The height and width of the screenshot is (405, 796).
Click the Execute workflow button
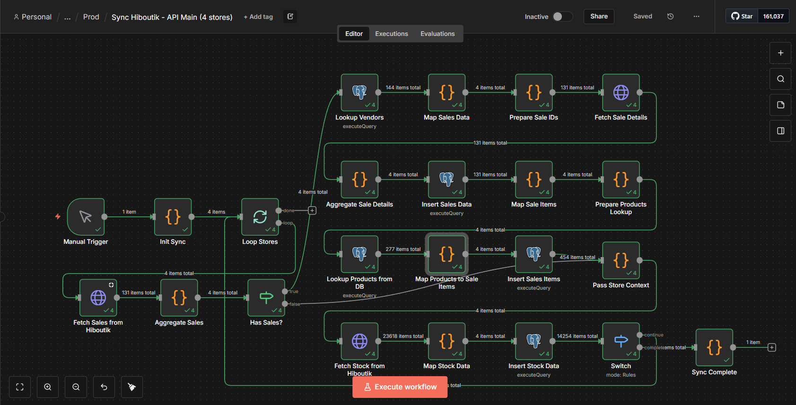pyautogui.click(x=400, y=387)
